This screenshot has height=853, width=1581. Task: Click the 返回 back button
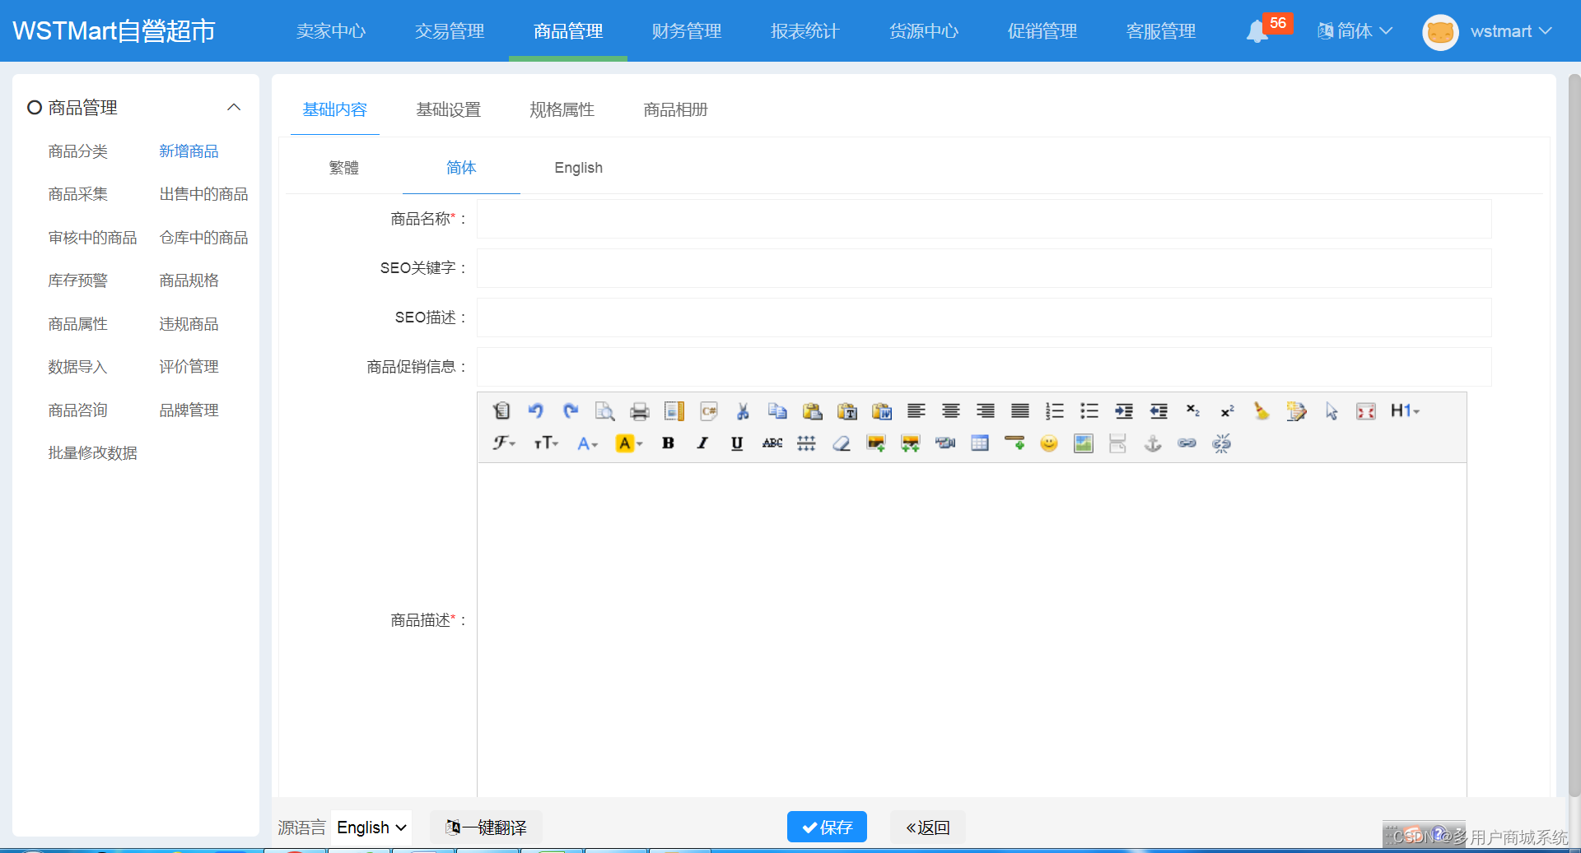pos(928,827)
